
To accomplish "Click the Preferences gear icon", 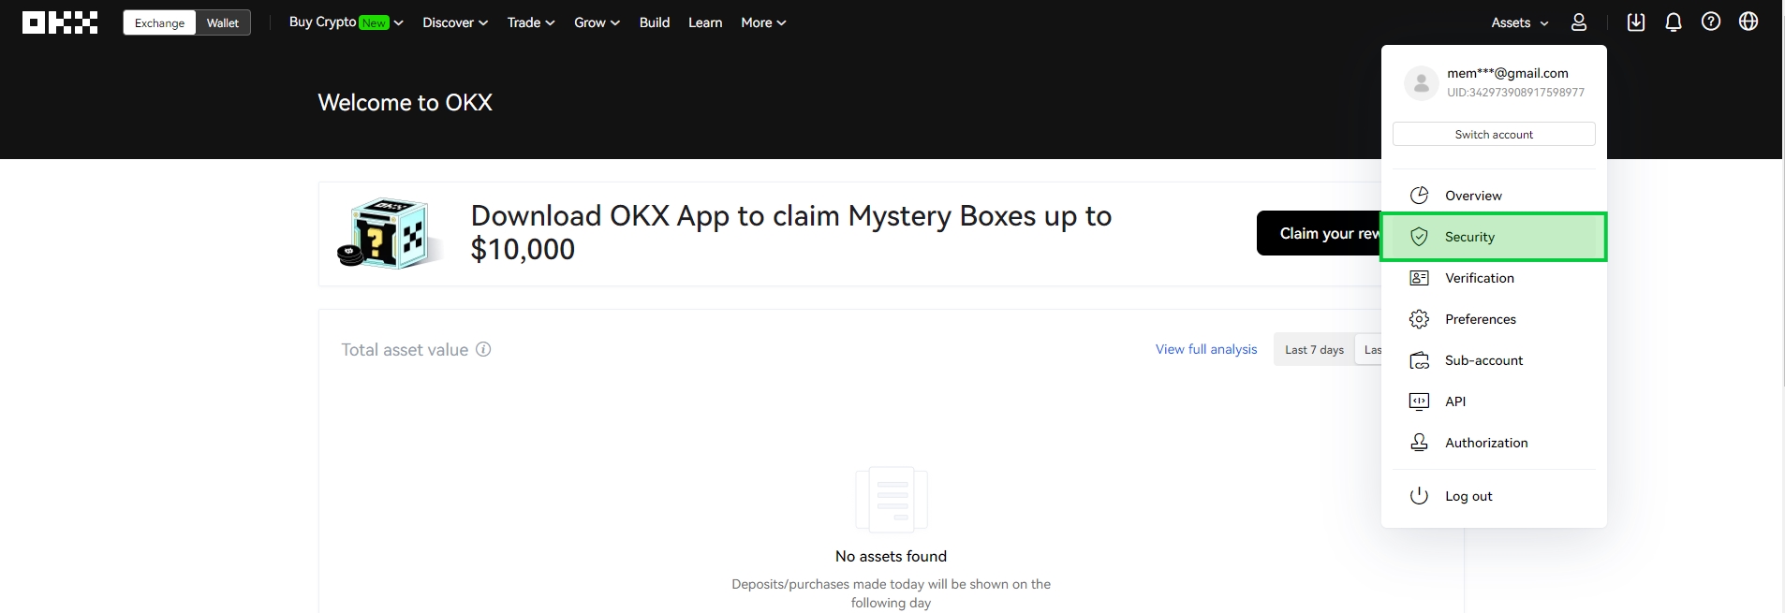I will [x=1420, y=319].
